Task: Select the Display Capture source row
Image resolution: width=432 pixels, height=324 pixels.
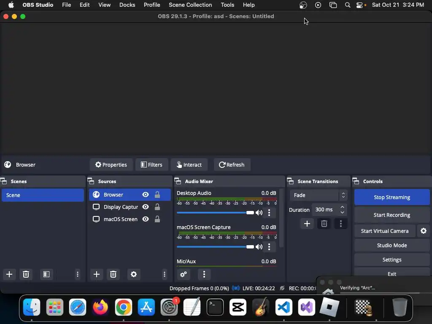Action: pyautogui.click(x=130, y=207)
